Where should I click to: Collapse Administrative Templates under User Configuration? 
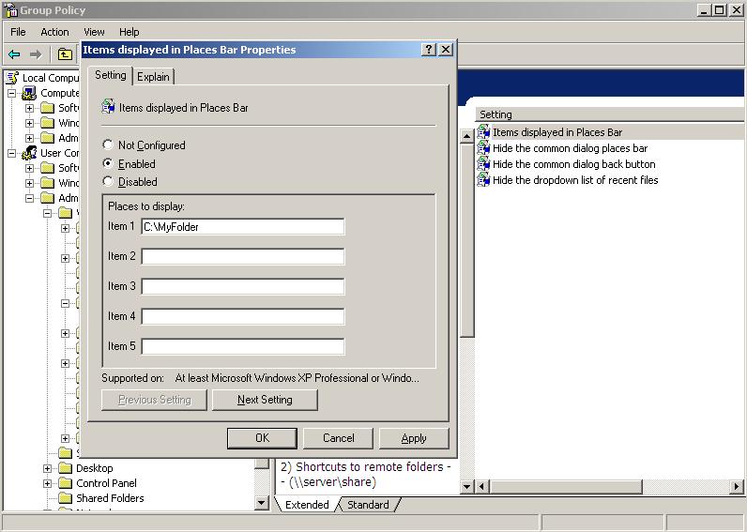(29, 198)
